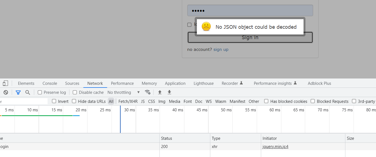
Task: Clear the network log
Action: 6,92
